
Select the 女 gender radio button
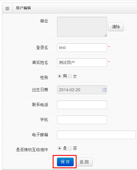pyautogui.click(x=70, y=76)
